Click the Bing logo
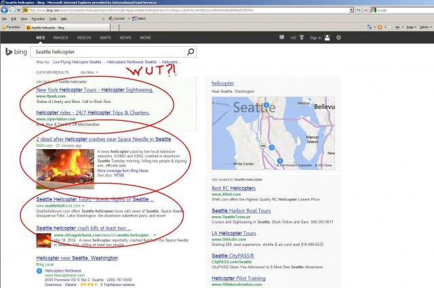This screenshot has width=434, height=288. pos(16,52)
